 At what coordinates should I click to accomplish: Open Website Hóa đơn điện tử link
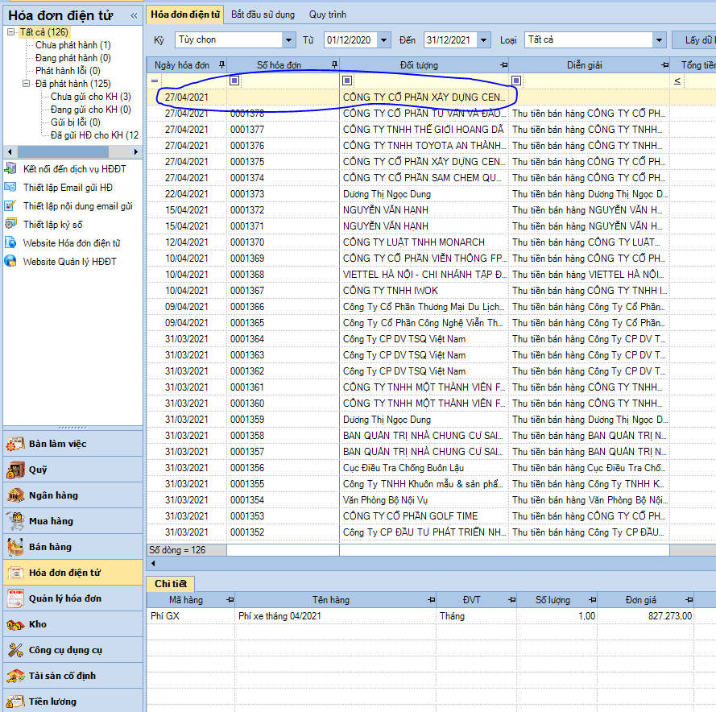click(72, 243)
